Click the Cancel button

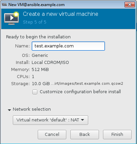[52, 135]
